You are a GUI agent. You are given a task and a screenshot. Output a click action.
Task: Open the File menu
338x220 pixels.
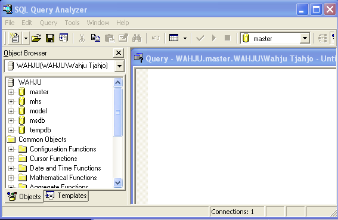[10, 23]
